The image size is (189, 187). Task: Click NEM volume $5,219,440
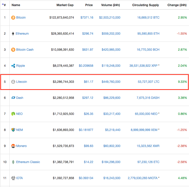tap(113, 130)
